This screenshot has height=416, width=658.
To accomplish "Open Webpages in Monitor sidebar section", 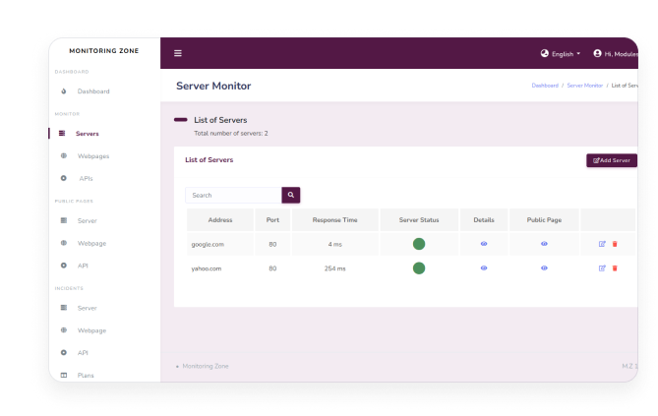I will (93, 155).
